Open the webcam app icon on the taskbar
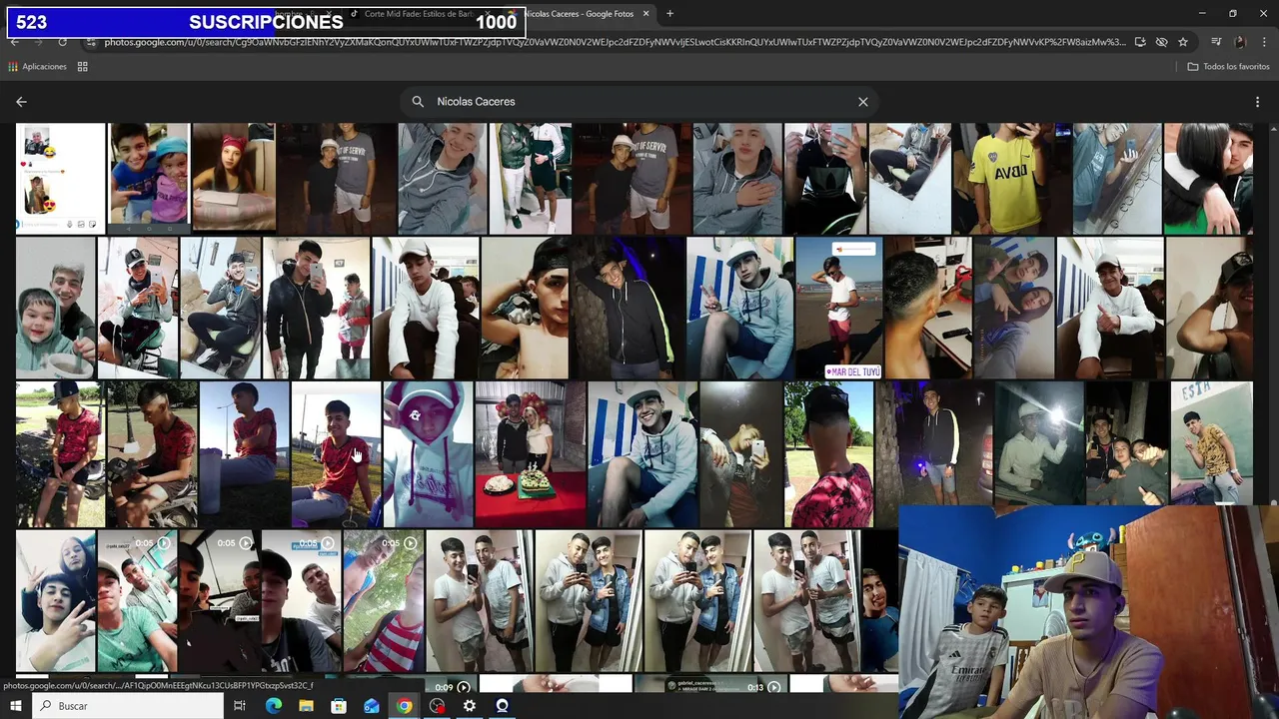Image resolution: width=1279 pixels, height=719 pixels. click(x=502, y=706)
